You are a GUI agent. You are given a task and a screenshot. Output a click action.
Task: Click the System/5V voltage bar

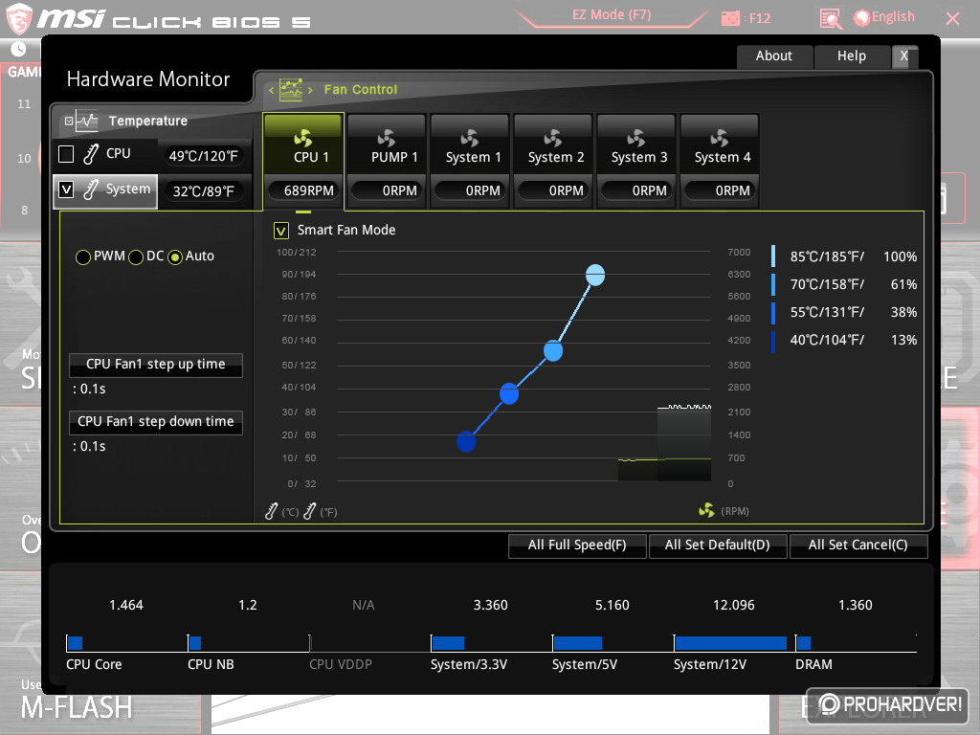tap(577, 643)
